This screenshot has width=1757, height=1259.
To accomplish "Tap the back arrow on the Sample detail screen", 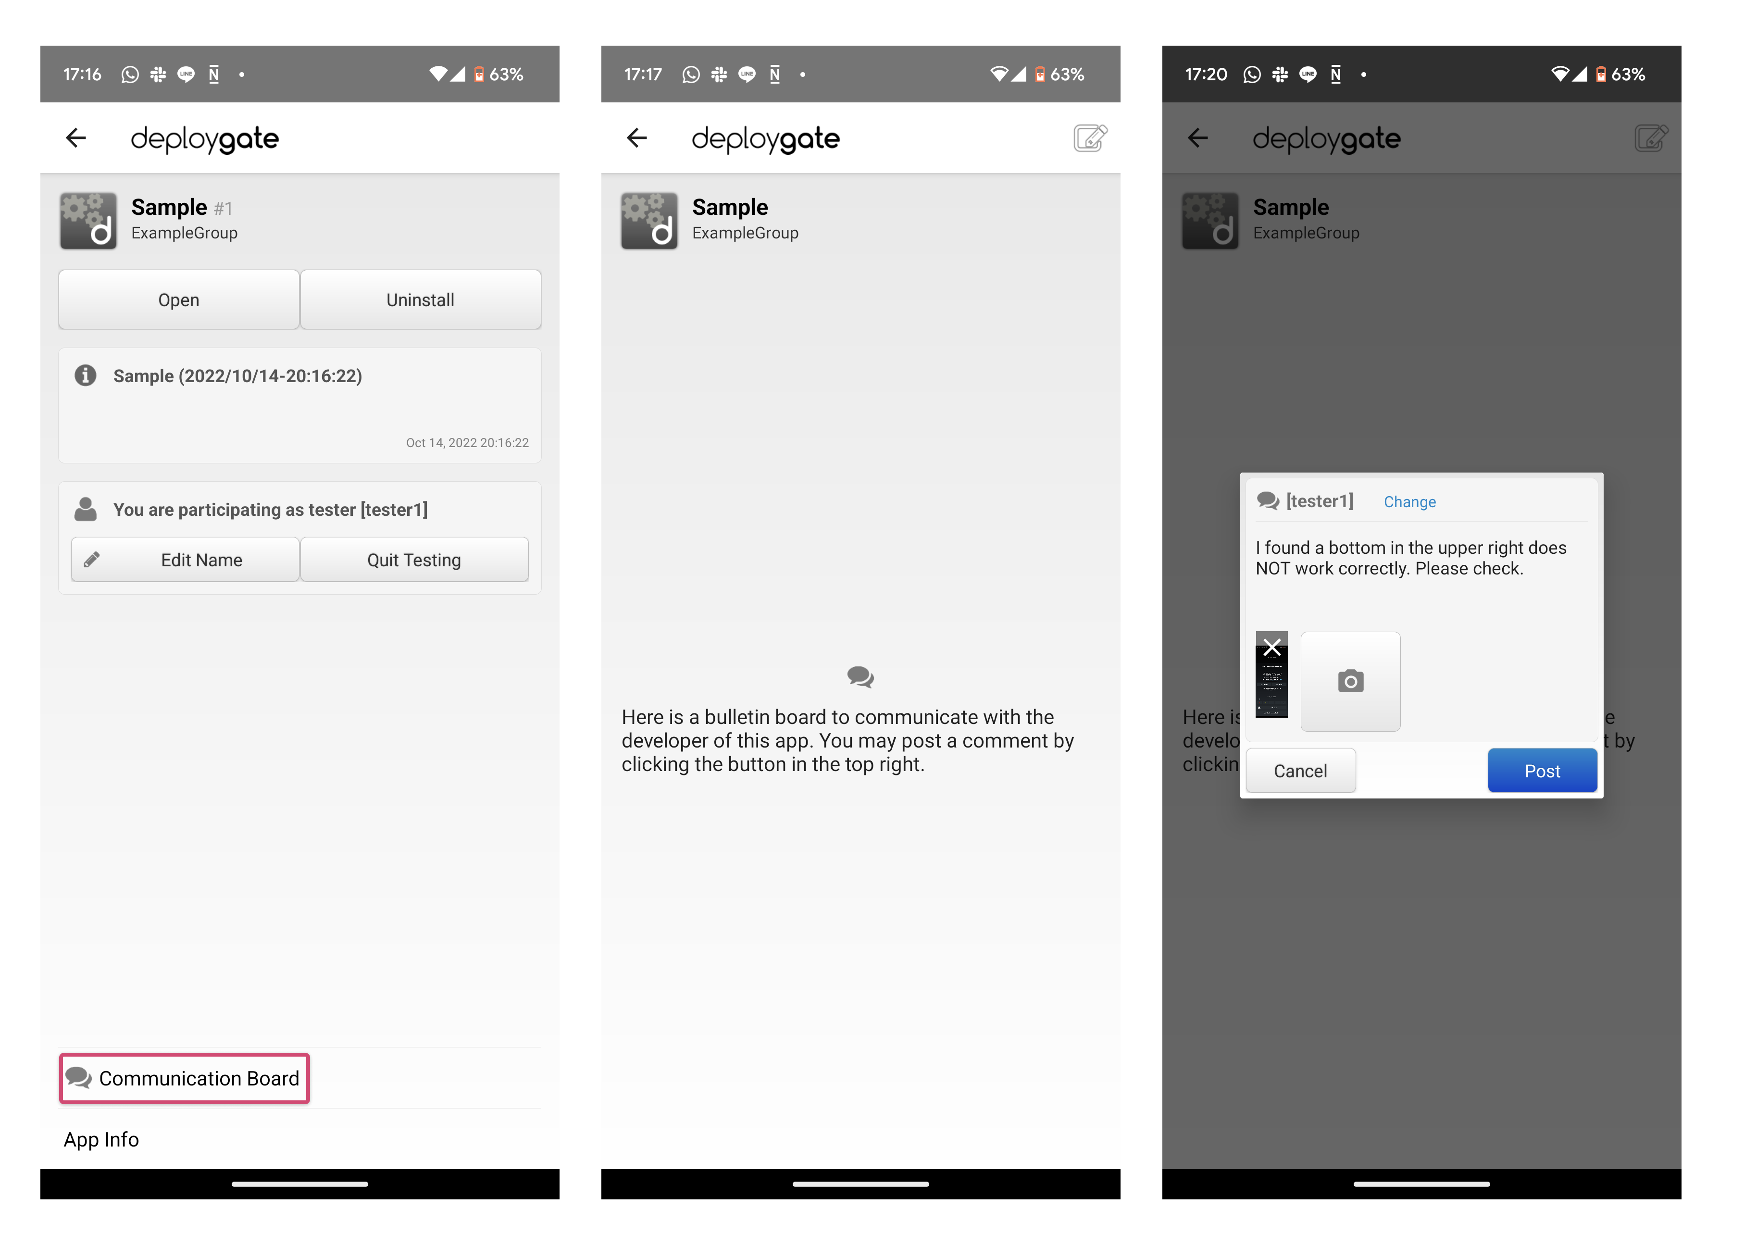I will click(76, 138).
